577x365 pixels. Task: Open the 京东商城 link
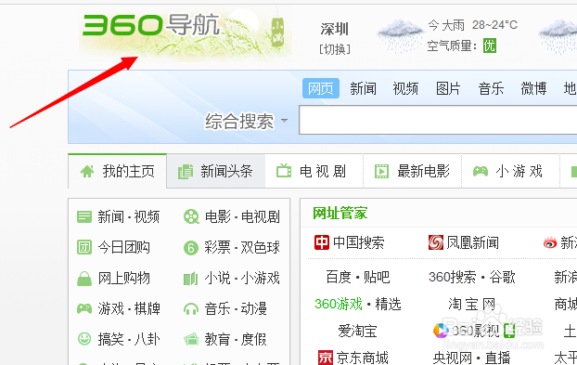(362, 358)
